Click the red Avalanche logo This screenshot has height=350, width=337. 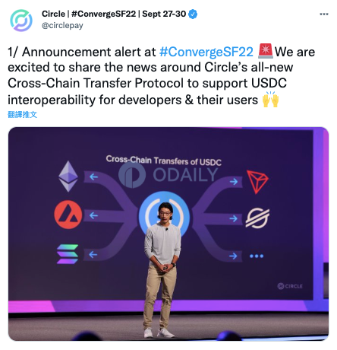(x=68, y=215)
